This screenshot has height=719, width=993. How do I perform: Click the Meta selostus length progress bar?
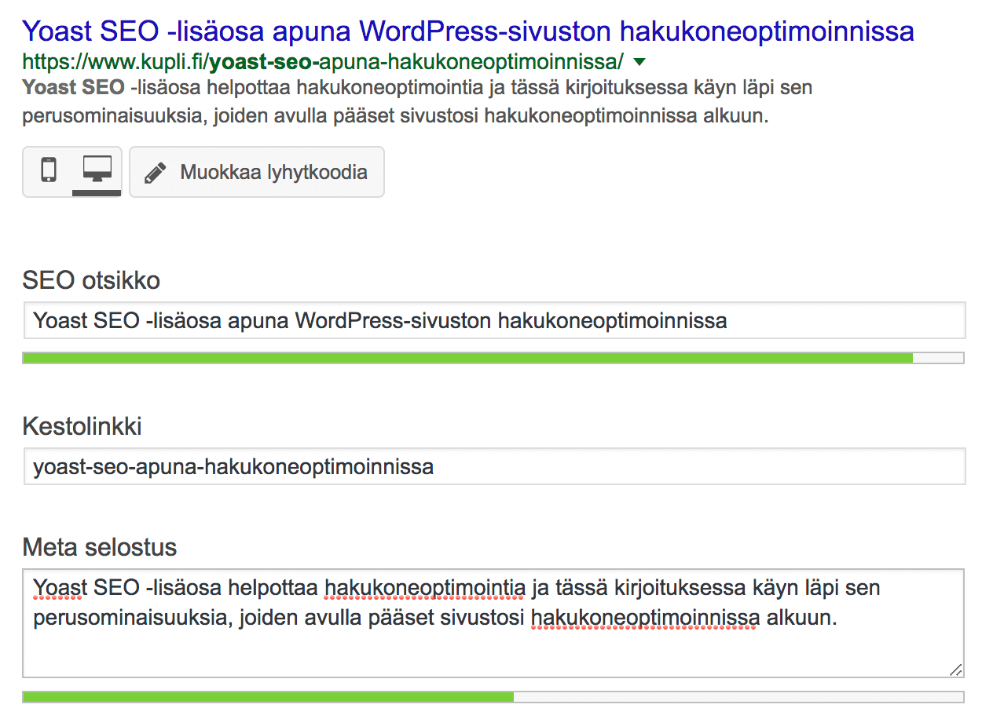(x=493, y=697)
